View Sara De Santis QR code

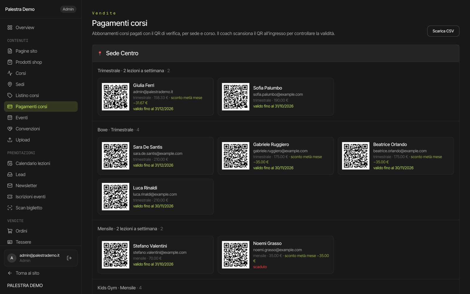click(x=115, y=156)
